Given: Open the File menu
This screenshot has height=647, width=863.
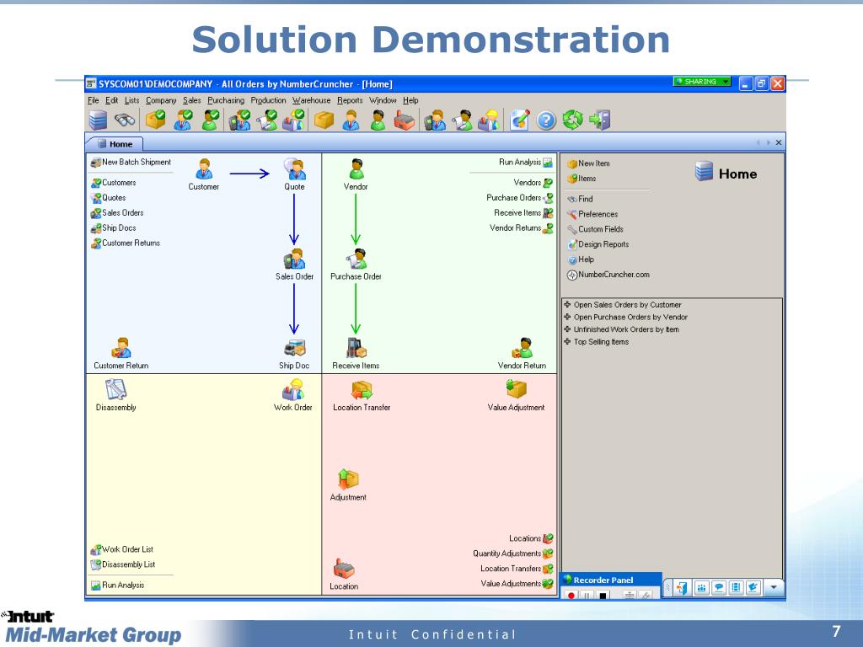Looking at the screenshot, I should pyautogui.click(x=93, y=100).
